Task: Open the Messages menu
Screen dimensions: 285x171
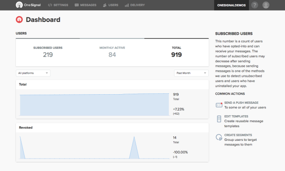Action: pos(85,5)
